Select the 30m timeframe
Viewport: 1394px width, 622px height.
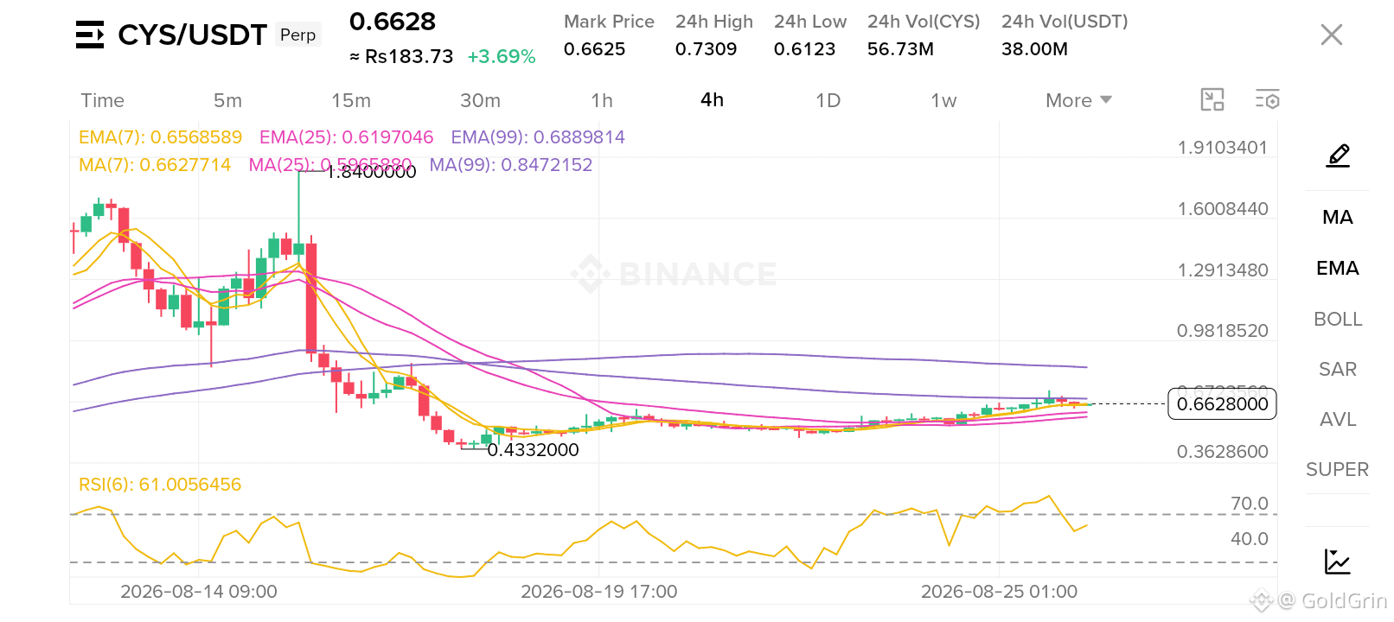pos(481,100)
